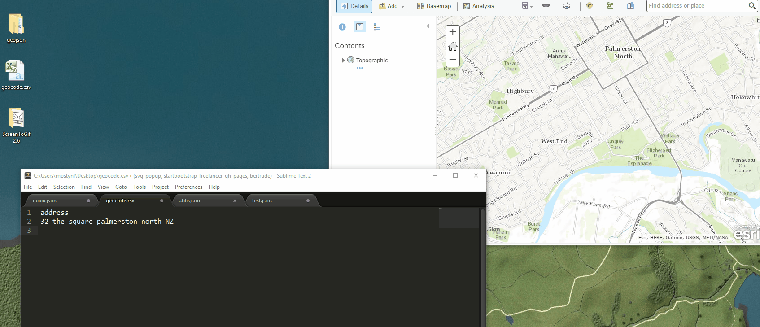
Task: Click the Measure tool icon
Action: pos(610,5)
